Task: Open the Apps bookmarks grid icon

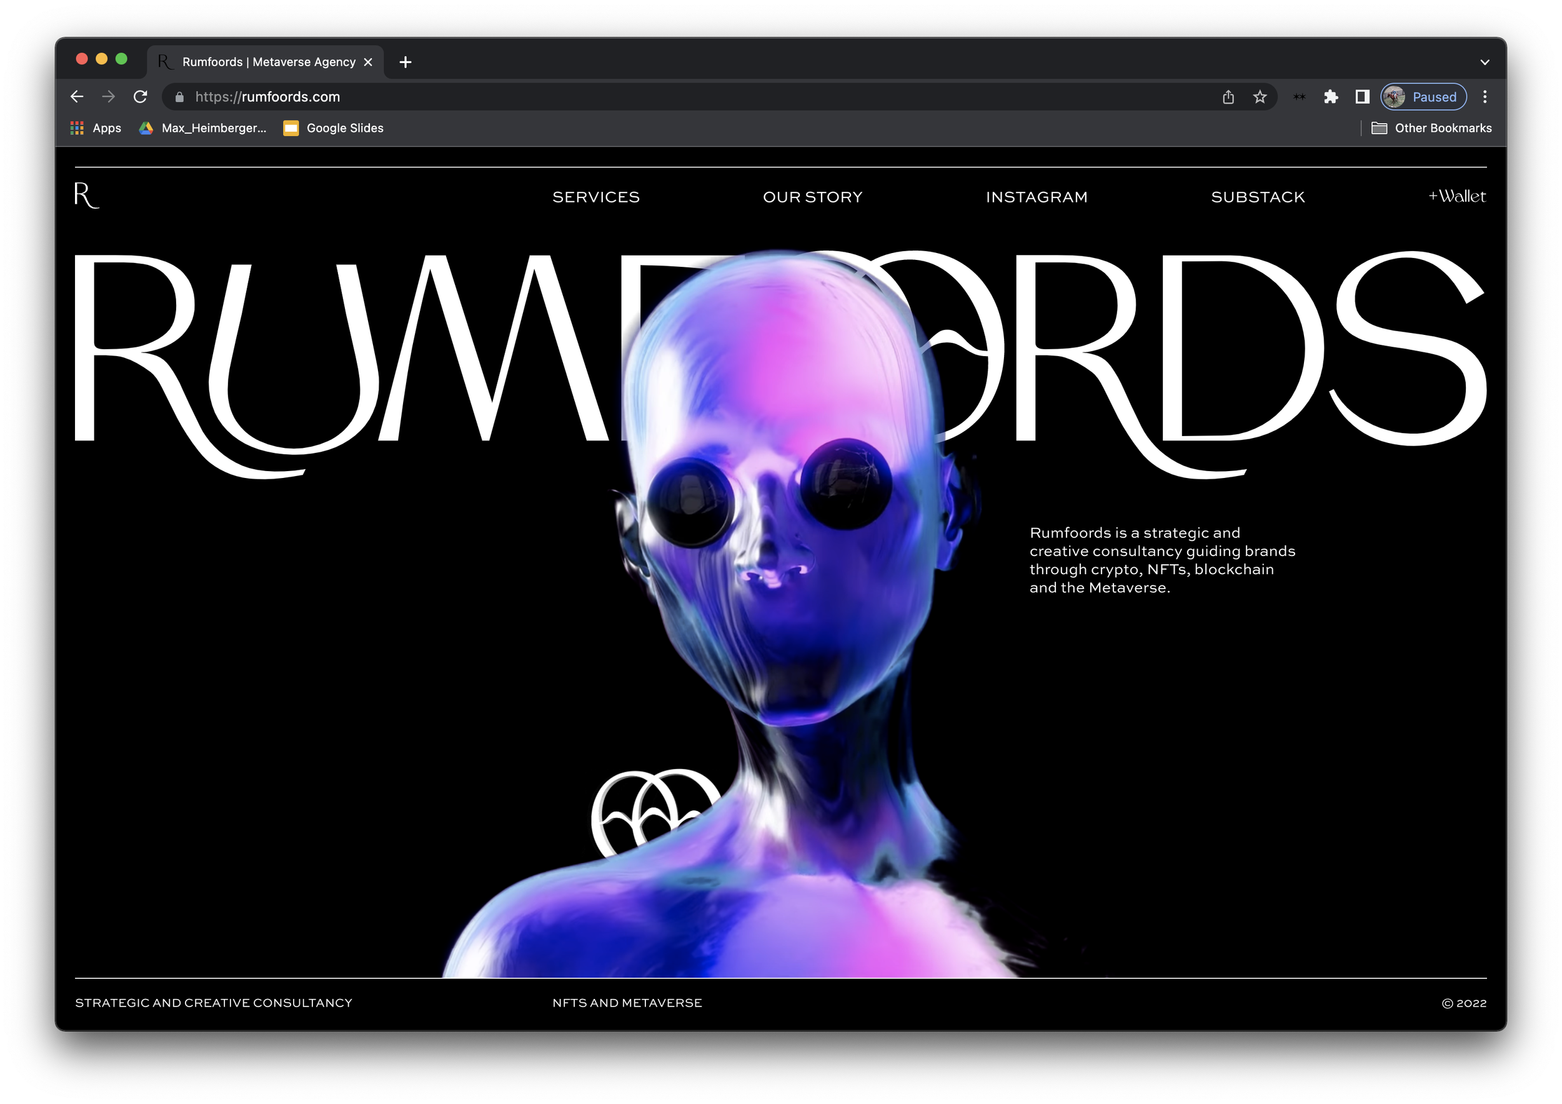Action: [x=77, y=128]
